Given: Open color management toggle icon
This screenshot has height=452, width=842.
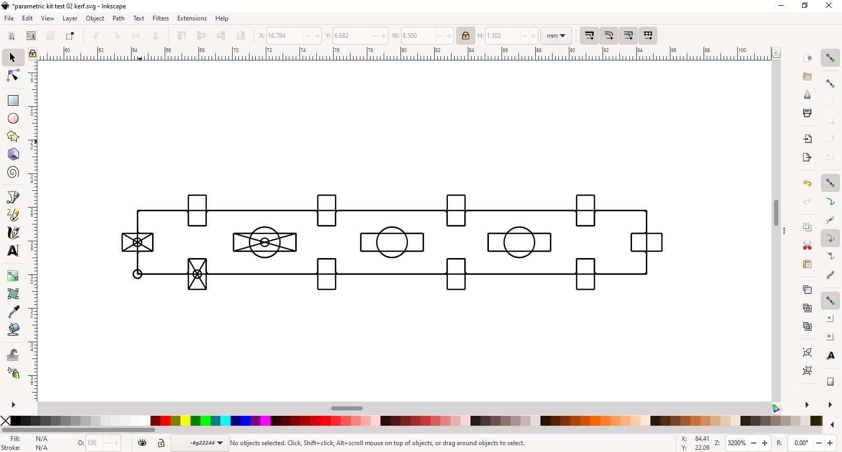Looking at the screenshot, I should pos(776,408).
